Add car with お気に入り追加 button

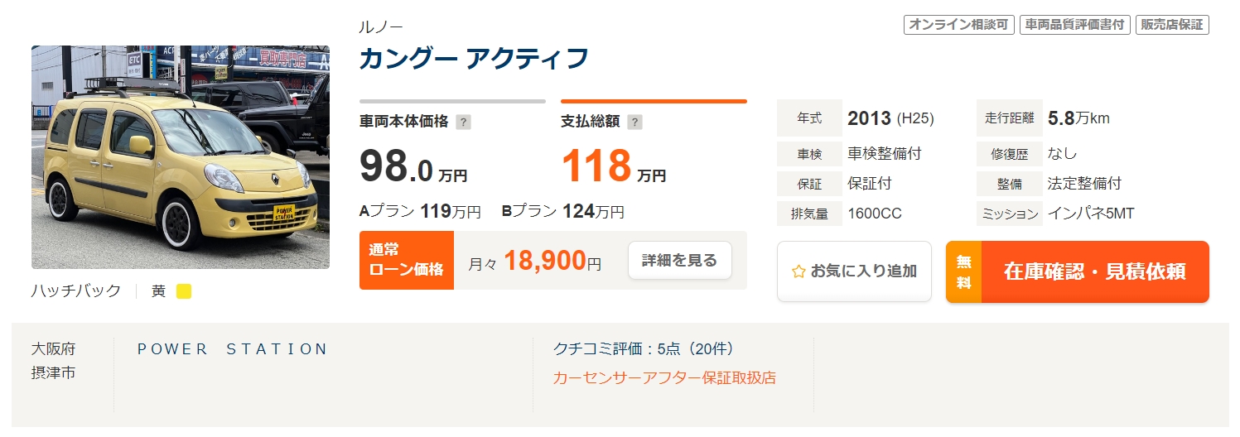(854, 271)
